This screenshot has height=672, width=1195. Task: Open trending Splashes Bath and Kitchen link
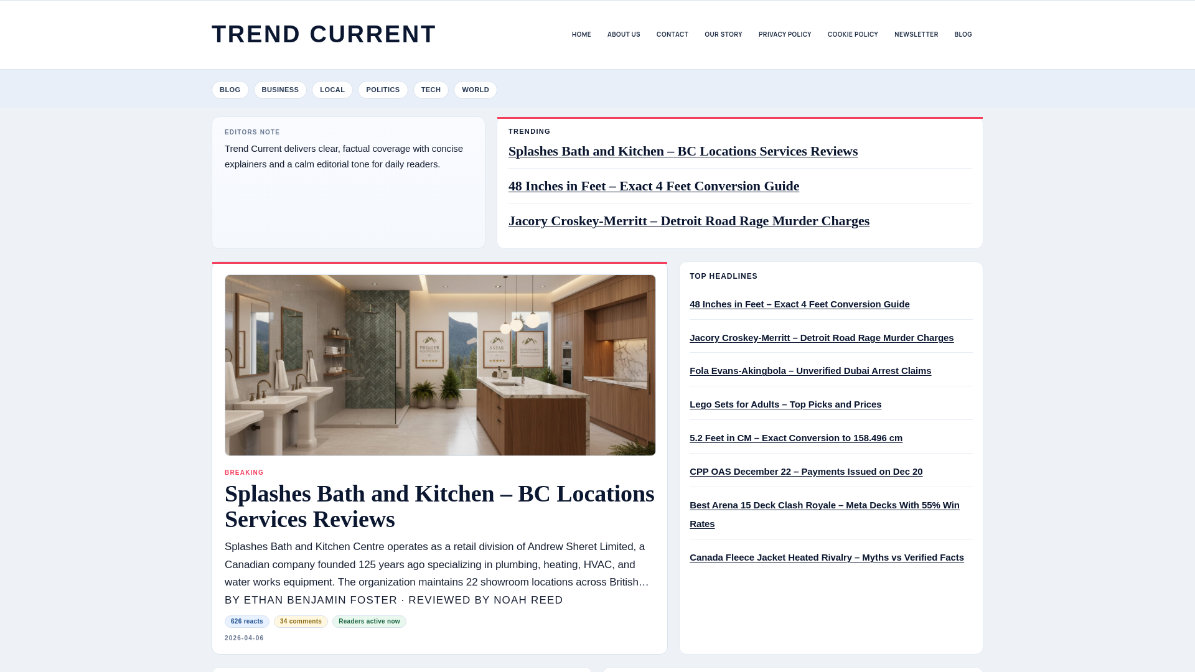coord(683,151)
